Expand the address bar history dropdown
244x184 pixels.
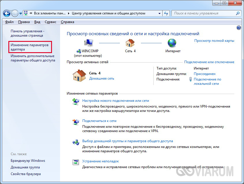coord(160,13)
